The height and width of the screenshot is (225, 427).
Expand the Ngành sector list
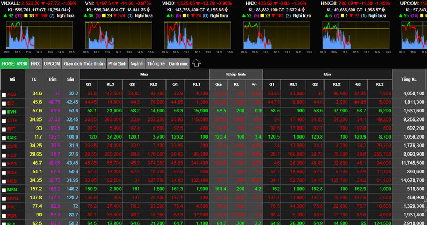point(136,63)
